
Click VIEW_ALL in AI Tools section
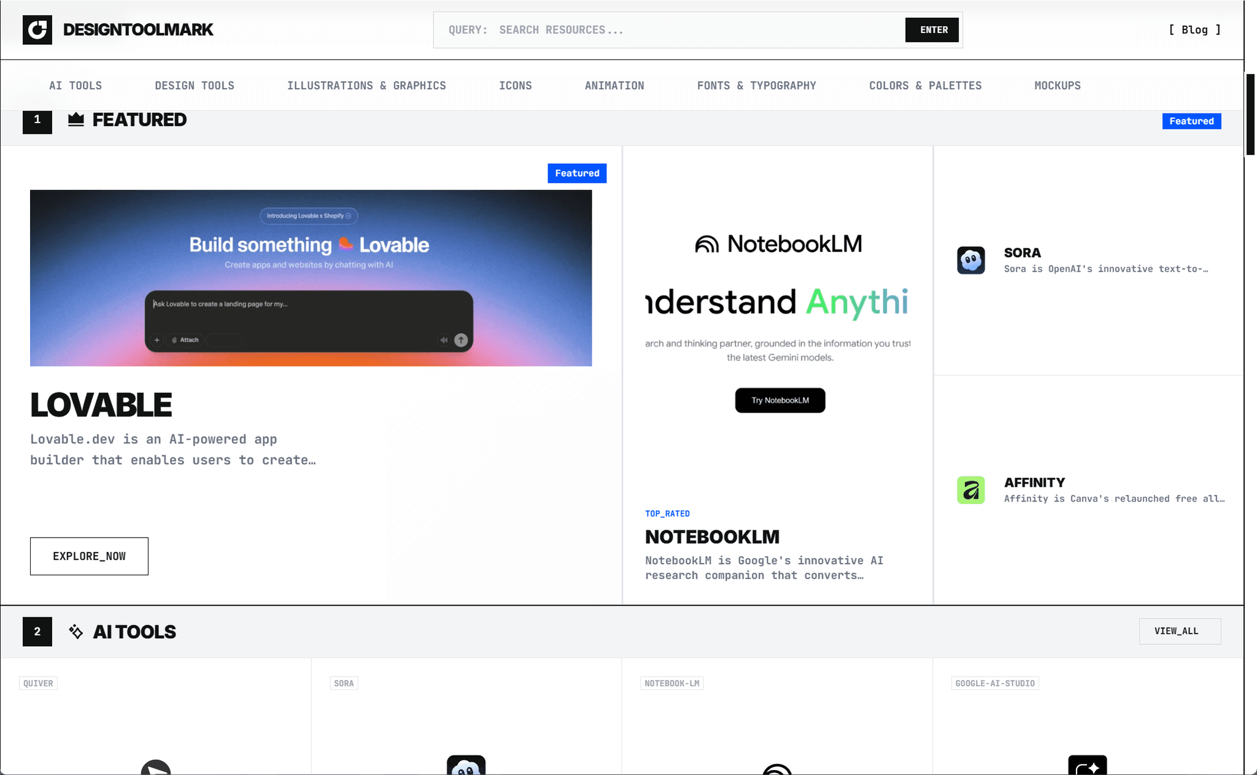(x=1180, y=631)
